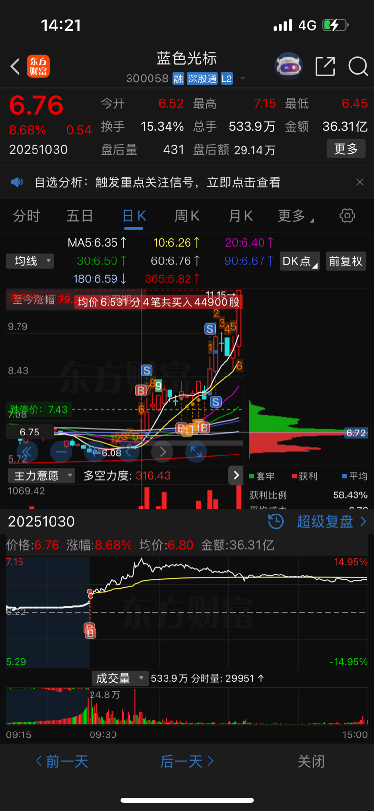Switch to 五日 chart tab
Screen dimensions: 374x811
tap(79, 216)
